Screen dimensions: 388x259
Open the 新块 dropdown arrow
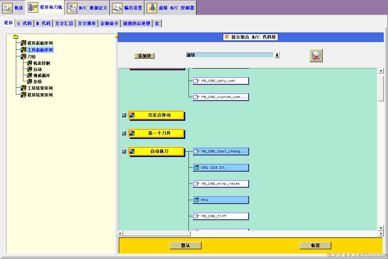[x=277, y=55]
